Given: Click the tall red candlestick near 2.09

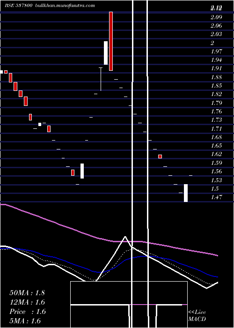Looking at the screenshot, I should [x=111, y=41].
